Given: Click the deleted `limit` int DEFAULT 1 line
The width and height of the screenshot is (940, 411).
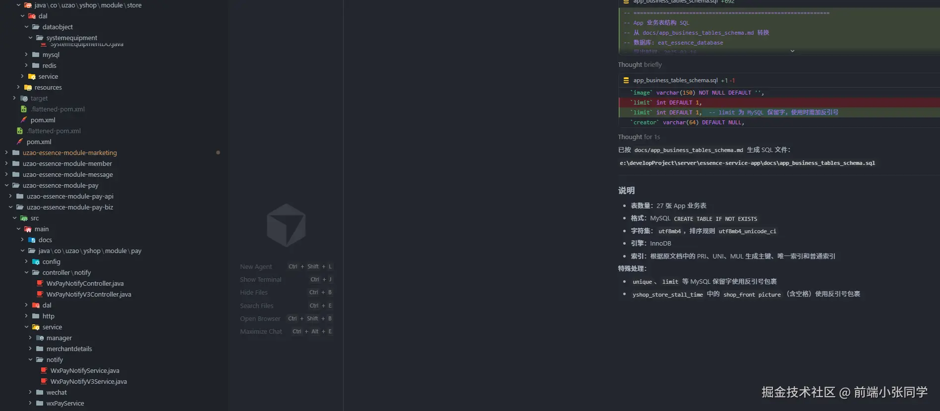Looking at the screenshot, I should coord(779,103).
